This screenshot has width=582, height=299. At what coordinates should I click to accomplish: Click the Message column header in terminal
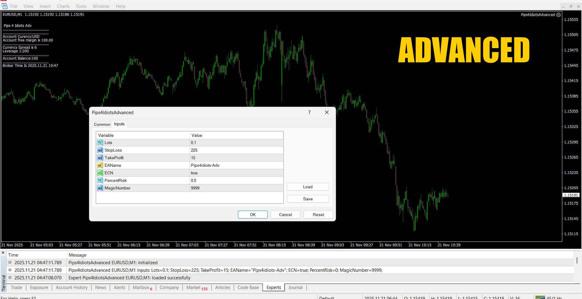pyautogui.click(x=320, y=255)
